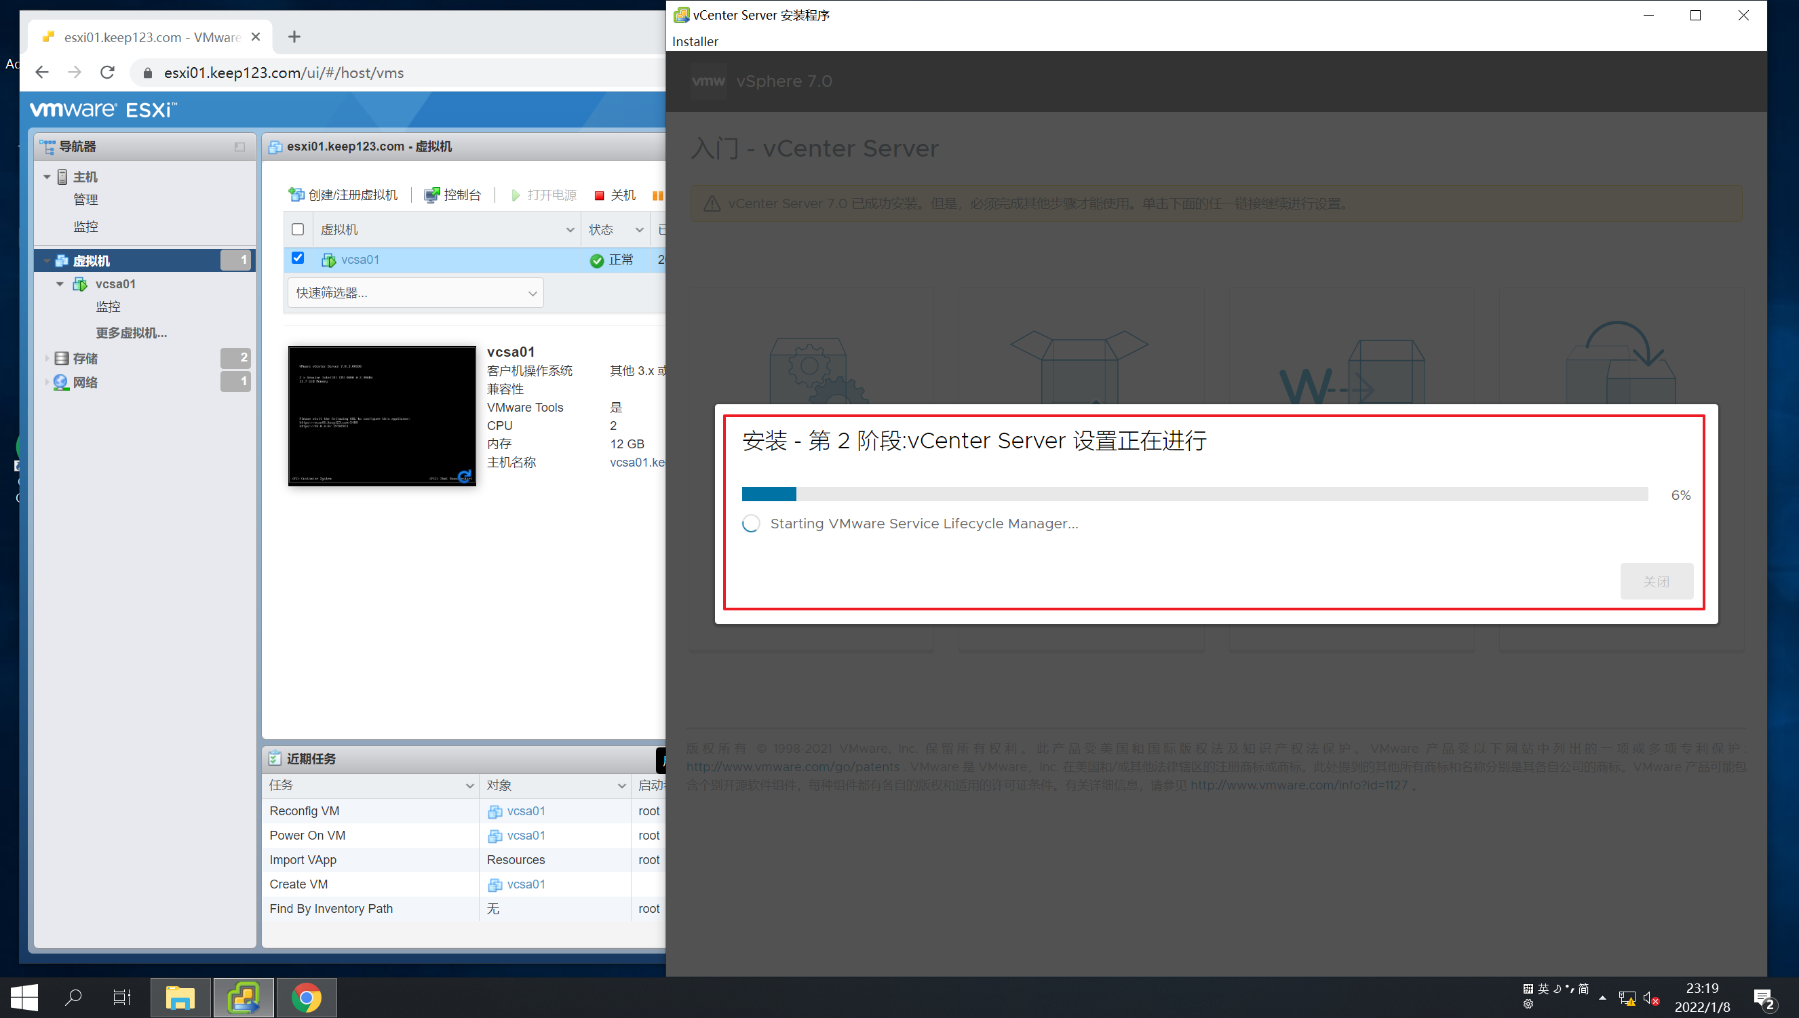Click the 关闭 button in the installer dialog
The image size is (1799, 1018).
tap(1657, 581)
